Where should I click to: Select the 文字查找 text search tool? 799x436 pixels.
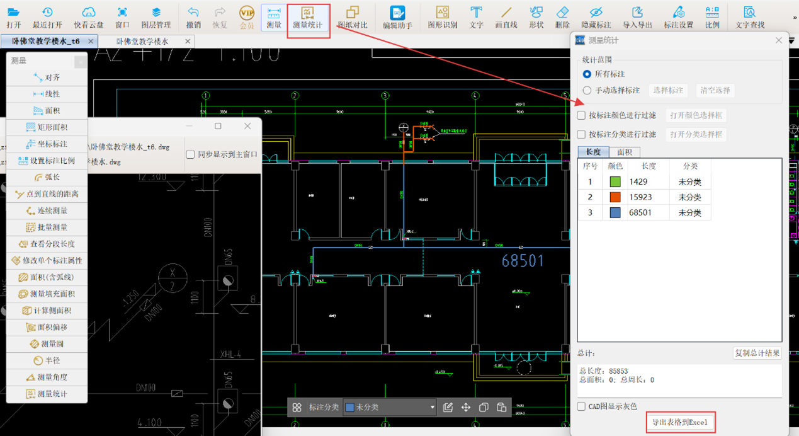(x=749, y=17)
